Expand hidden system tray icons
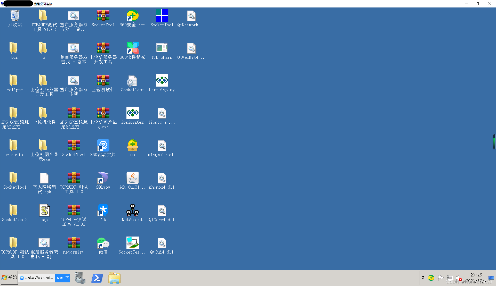This screenshot has width=496, height=286. coord(423,277)
